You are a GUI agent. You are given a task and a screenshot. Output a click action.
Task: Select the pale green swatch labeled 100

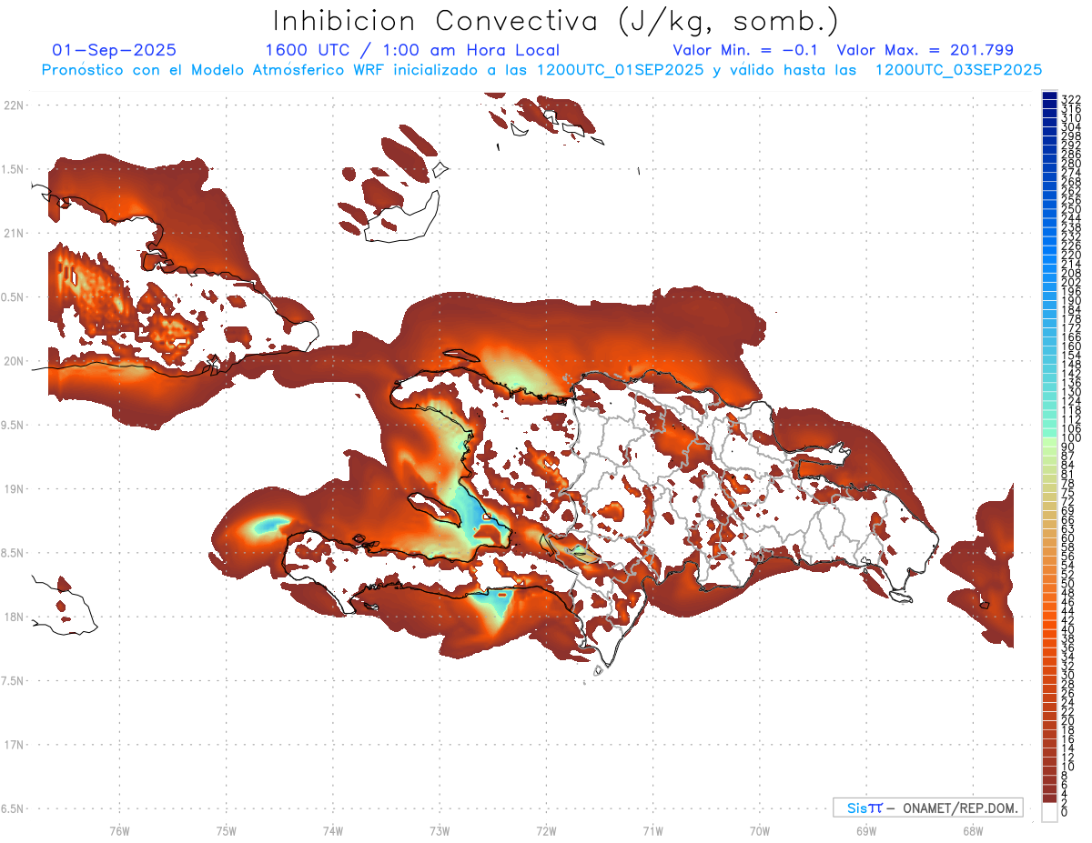click(x=1049, y=443)
